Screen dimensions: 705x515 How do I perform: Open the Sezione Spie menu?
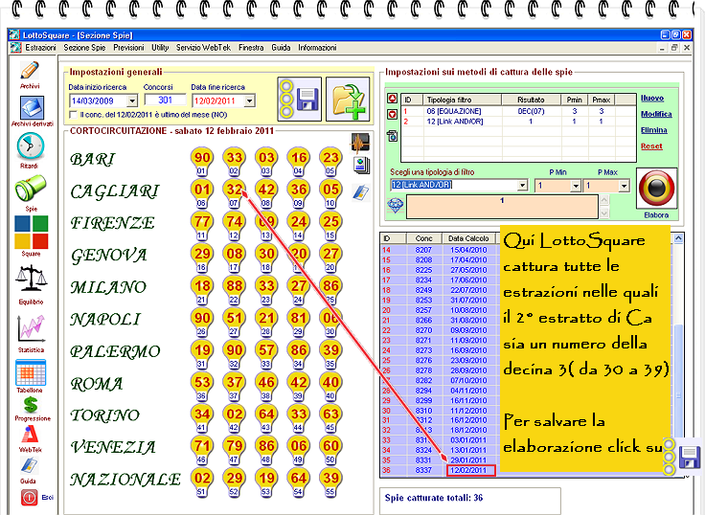(84, 48)
